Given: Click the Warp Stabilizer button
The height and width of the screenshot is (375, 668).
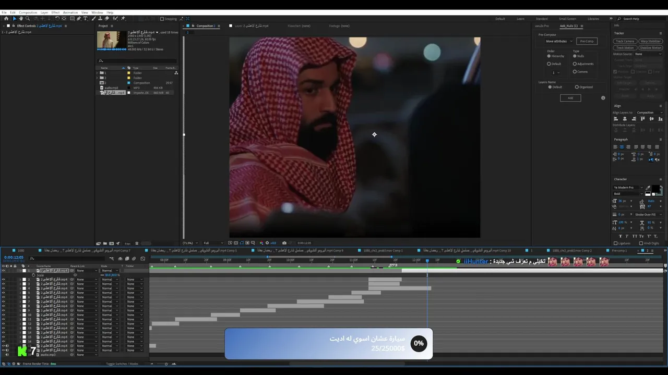Looking at the screenshot, I should coord(650,41).
